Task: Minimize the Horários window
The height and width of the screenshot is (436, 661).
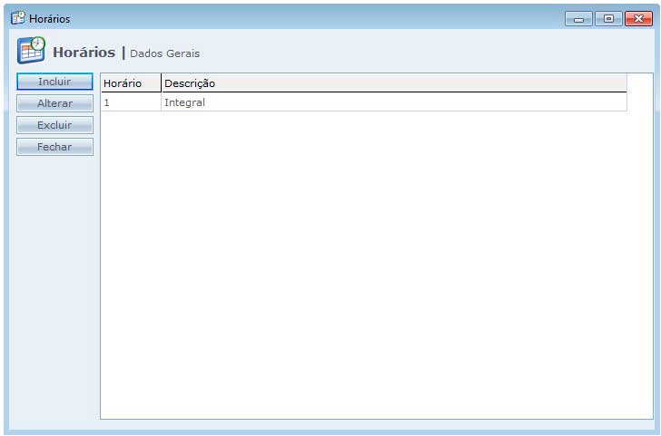Action: tap(578, 18)
